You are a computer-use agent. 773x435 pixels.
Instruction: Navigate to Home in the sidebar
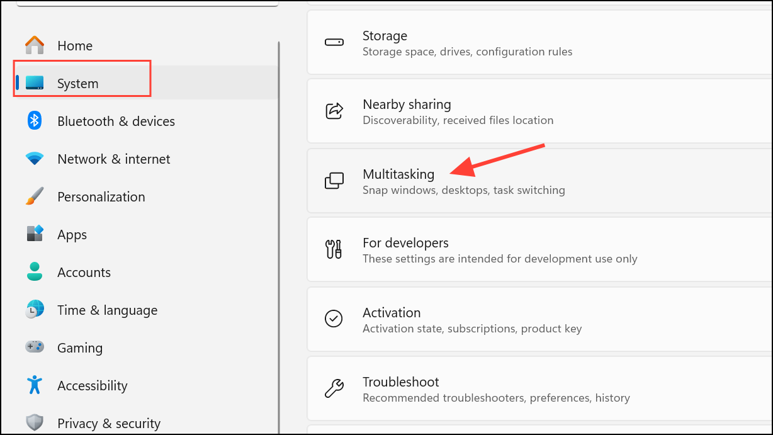tap(75, 45)
